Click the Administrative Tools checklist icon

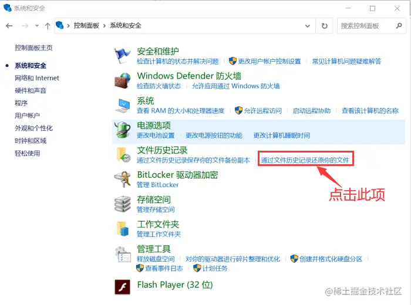click(123, 254)
